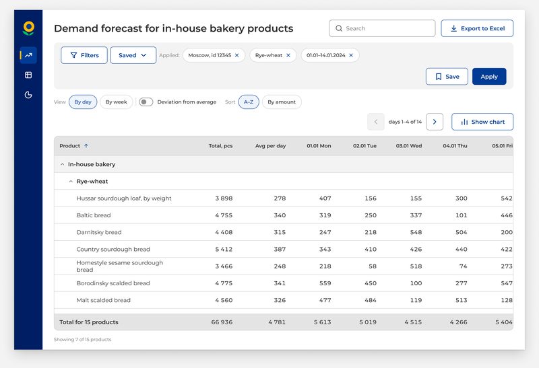Screen dimensions: 539x368
Task: Click the magnifier icon in Search field
Action: [339, 28]
